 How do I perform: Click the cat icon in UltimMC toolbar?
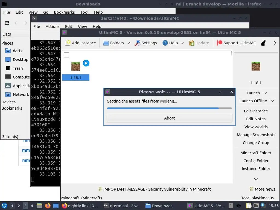click(x=263, y=43)
